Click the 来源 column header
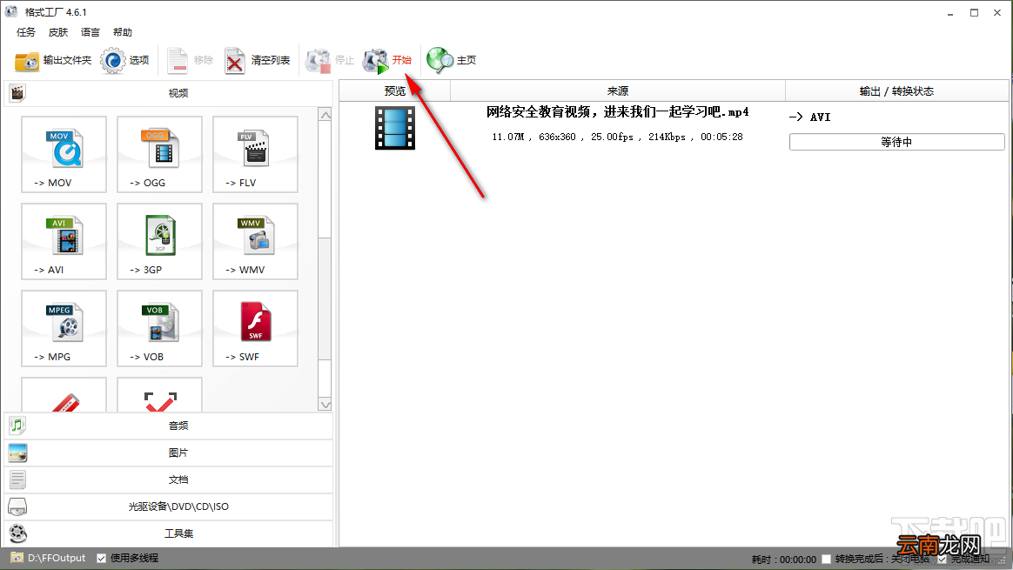The height and width of the screenshot is (570, 1013). 618,91
